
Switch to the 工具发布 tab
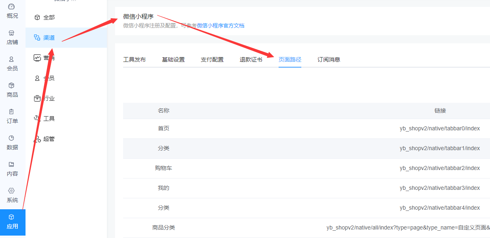[x=134, y=59]
